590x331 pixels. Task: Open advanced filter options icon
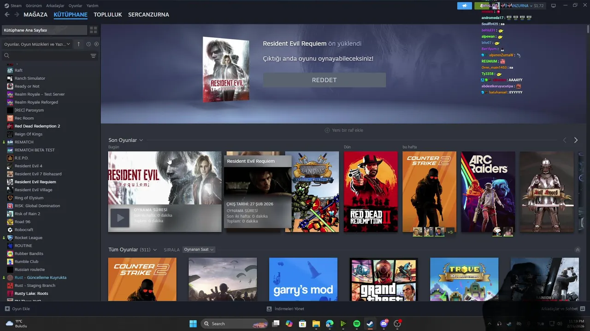coord(93,56)
